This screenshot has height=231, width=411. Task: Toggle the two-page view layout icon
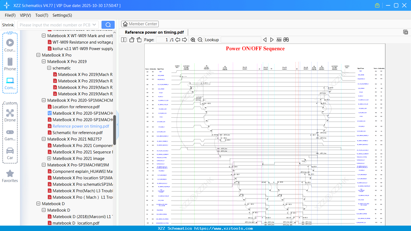click(x=124, y=40)
